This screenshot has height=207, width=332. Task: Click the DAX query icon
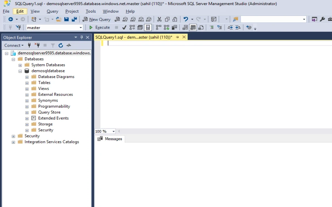149,19
